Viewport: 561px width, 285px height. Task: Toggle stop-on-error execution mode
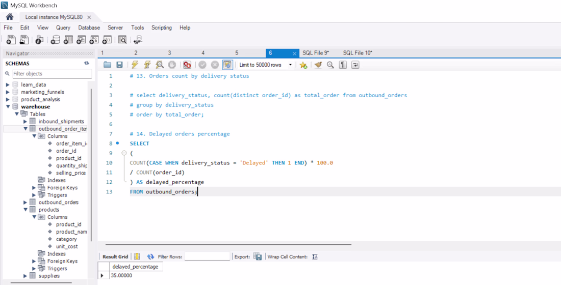pyautogui.click(x=187, y=65)
